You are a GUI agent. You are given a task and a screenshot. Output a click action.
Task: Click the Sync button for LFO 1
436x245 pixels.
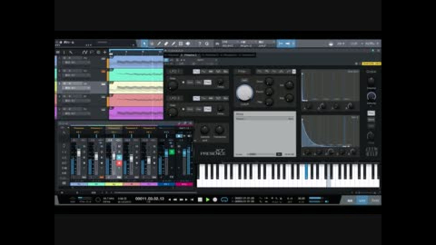pyautogui.click(x=190, y=83)
